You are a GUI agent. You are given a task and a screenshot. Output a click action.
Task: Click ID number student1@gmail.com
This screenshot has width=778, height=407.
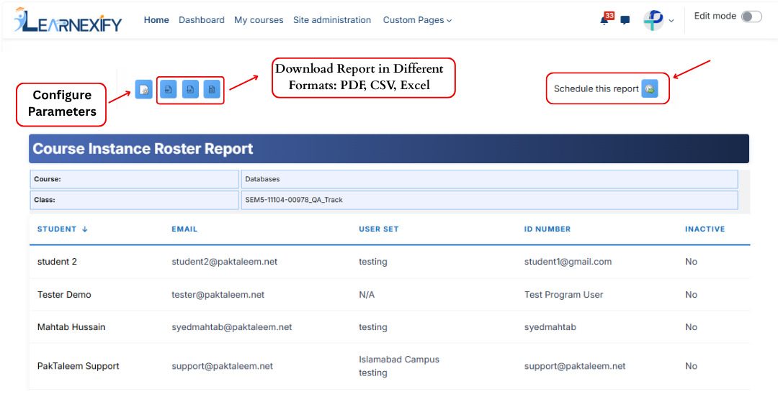pos(568,262)
